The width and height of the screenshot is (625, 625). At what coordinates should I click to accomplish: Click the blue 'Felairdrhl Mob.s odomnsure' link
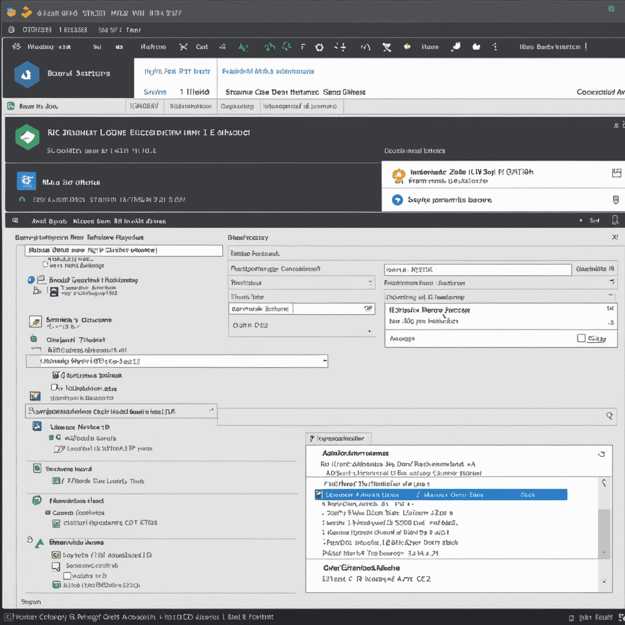click(268, 71)
